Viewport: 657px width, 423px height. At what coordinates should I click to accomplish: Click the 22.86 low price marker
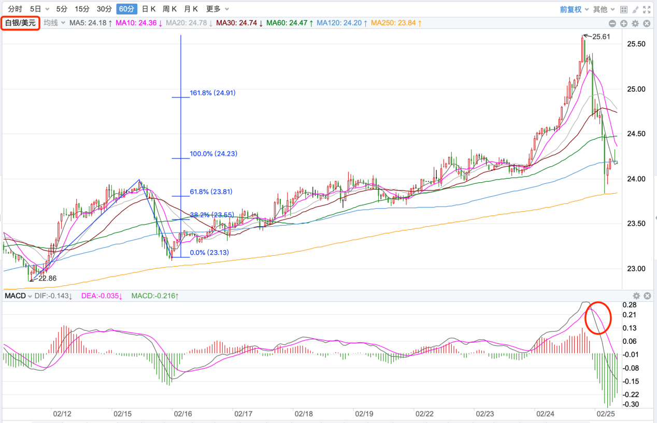tap(47, 278)
